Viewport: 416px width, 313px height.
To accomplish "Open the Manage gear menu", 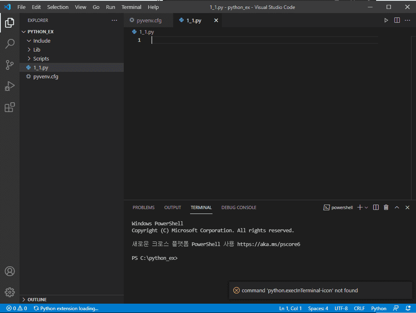I will (x=10, y=292).
